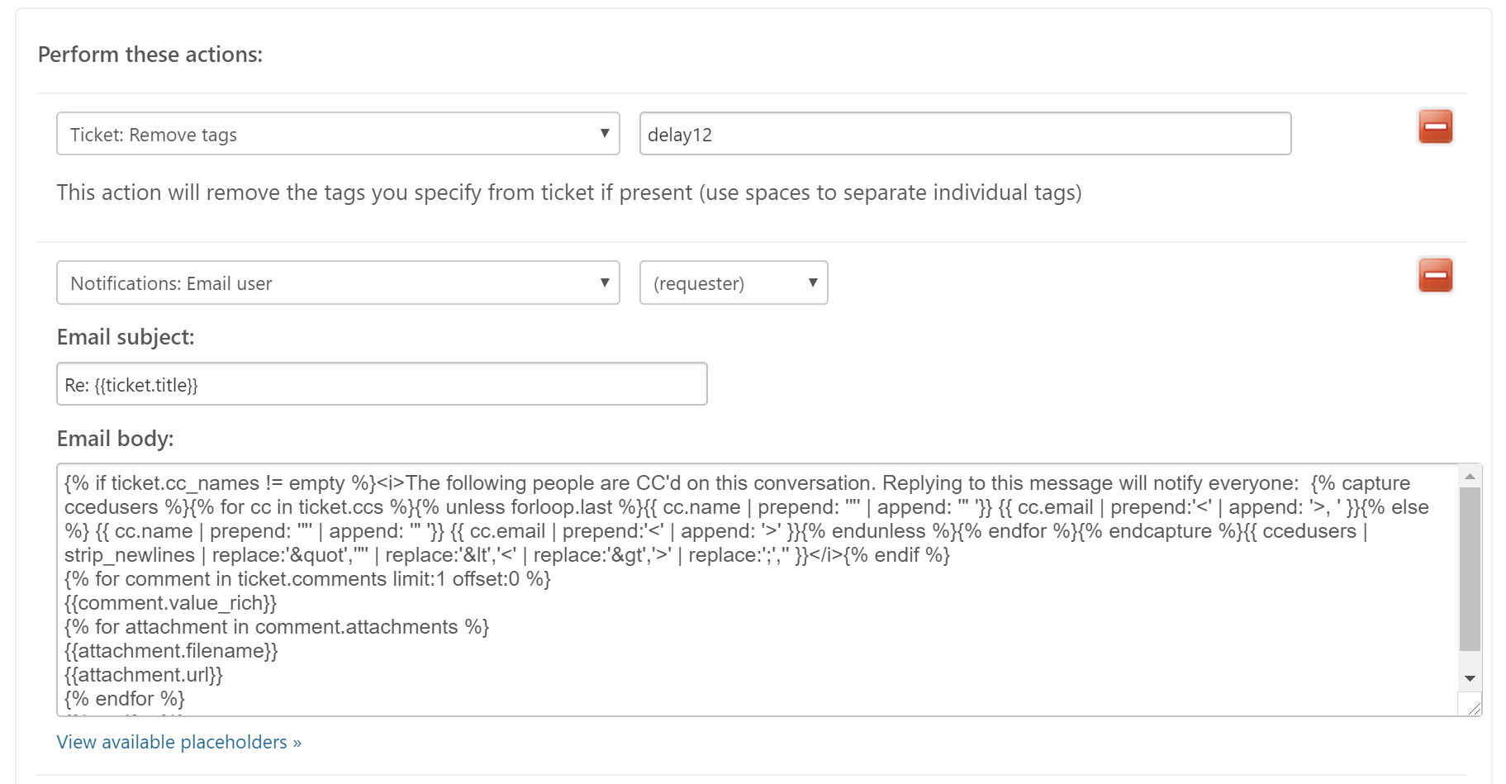Delete the 'Notifications: Email user' action
1506x784 pixels.
(x=1435, y=275)
